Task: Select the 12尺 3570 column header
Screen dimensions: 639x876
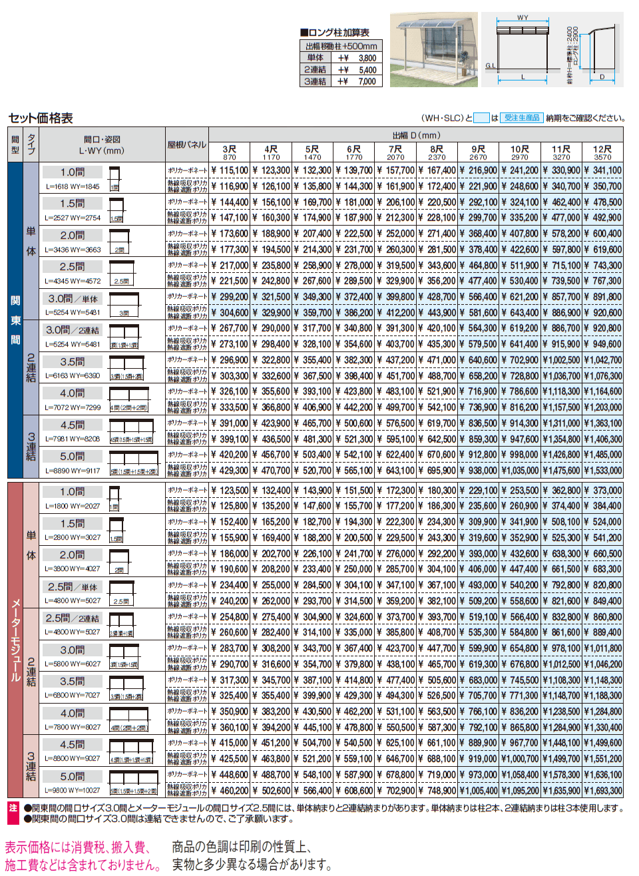Action: pos(602,152)
